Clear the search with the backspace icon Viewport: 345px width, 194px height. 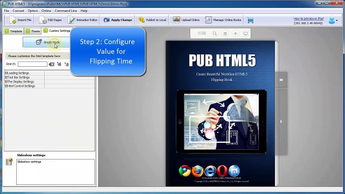pos(52,64)
